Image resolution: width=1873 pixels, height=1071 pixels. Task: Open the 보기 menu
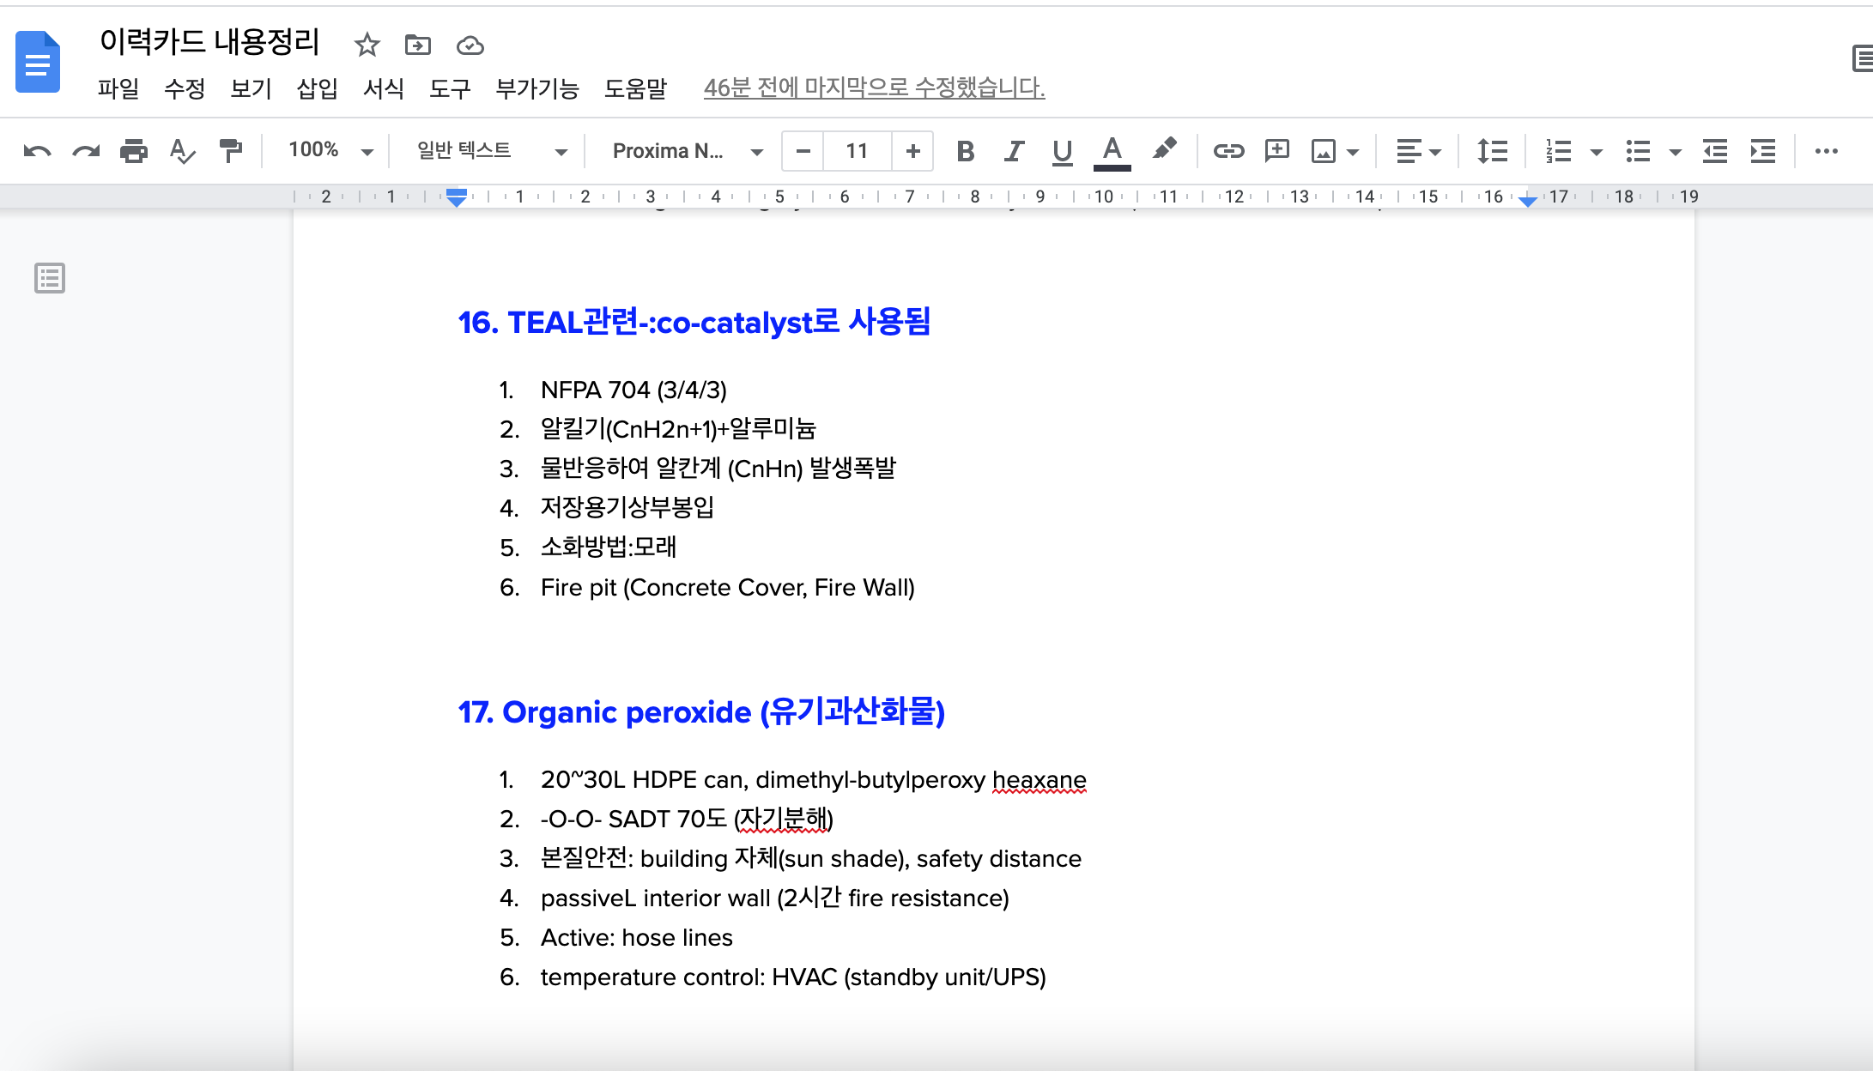pos(251,88)
